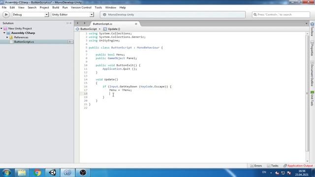Select ButtonScript.cs in the Solution tree

[x=24, y=42]
